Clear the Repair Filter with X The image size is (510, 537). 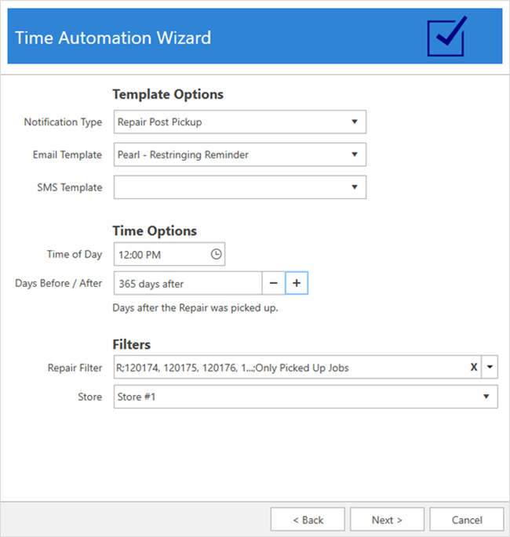tap(474, 367)
